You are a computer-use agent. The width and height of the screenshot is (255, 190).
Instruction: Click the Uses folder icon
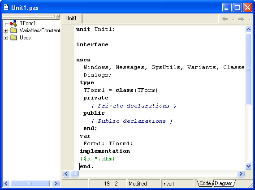pyautogui.click(x=13, y=38)
